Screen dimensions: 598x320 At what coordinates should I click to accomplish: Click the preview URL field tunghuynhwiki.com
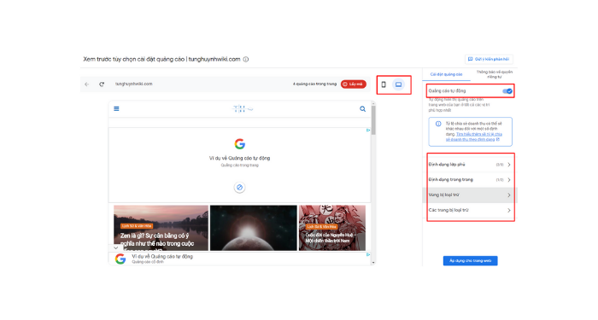point(134,84)
